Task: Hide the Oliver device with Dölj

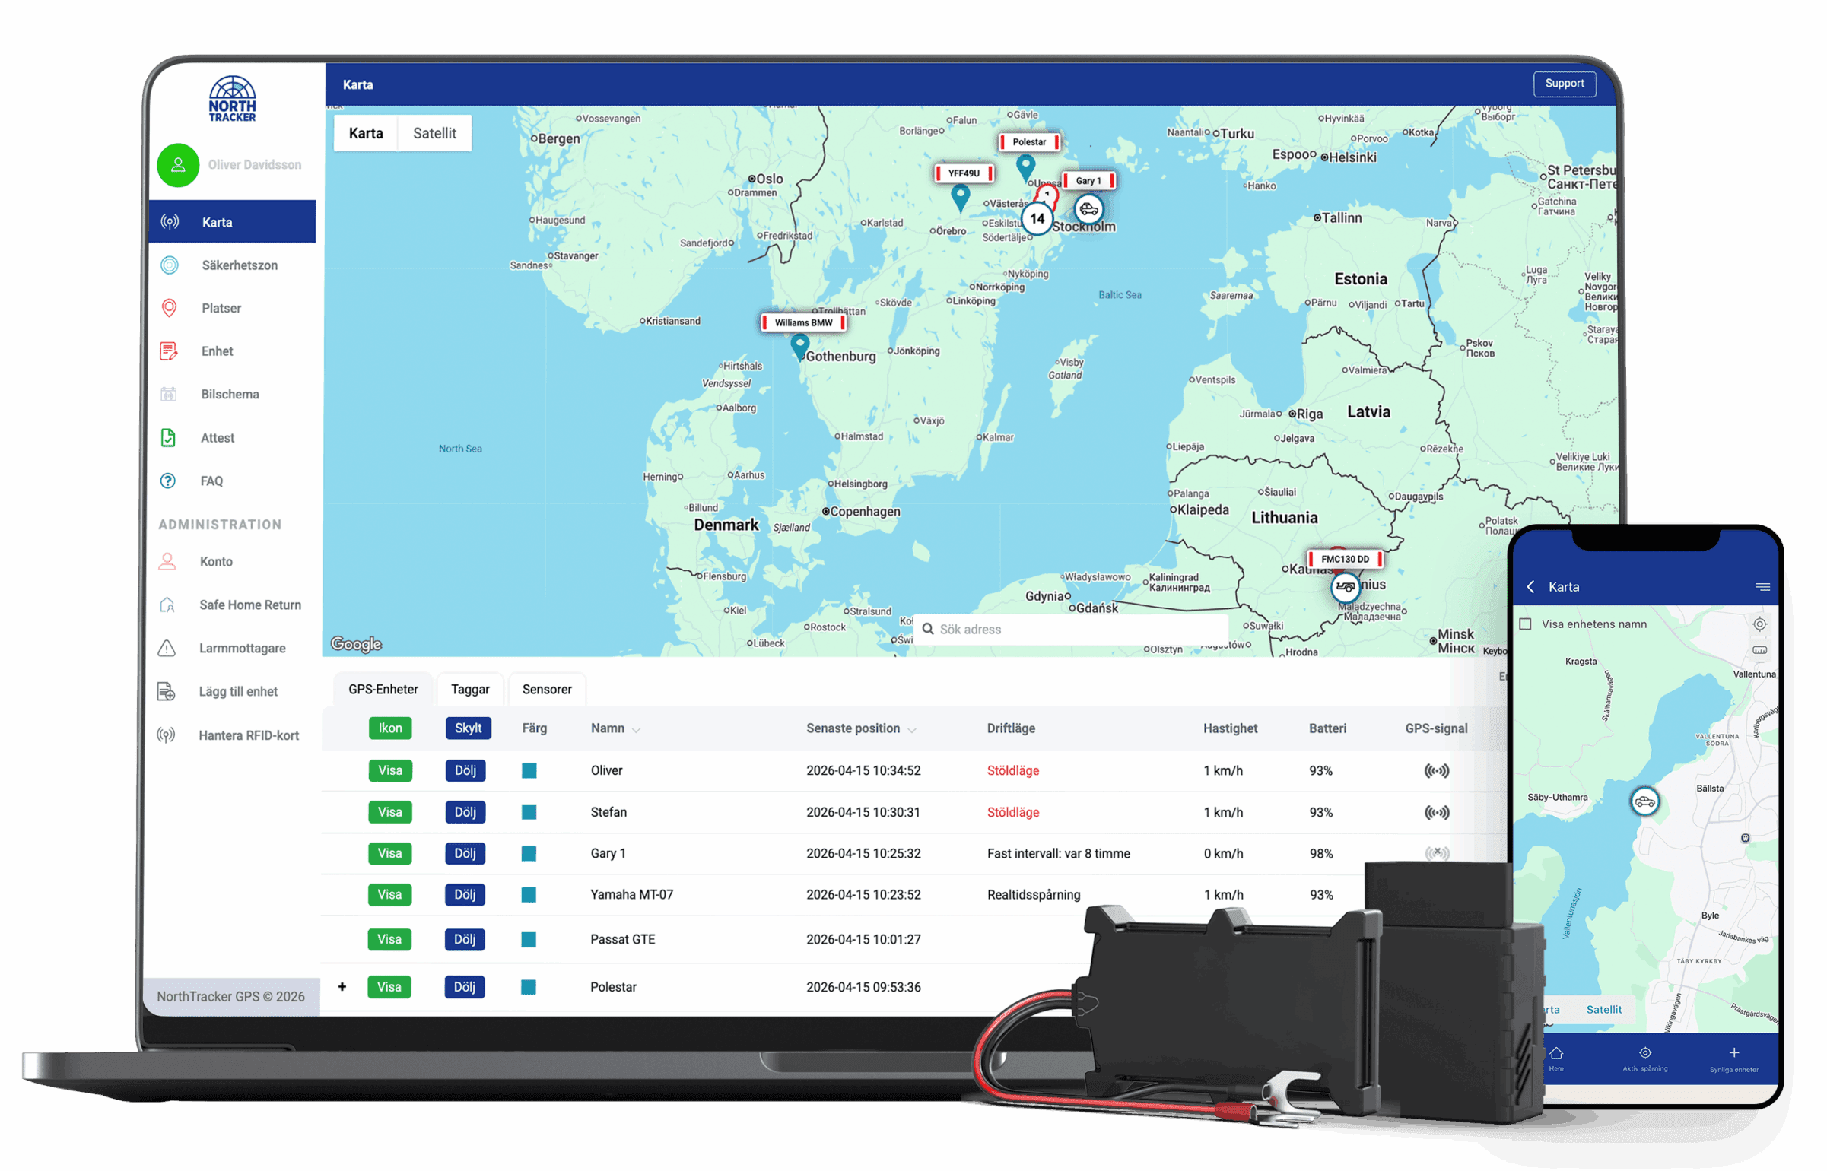Action: click(465, 770)
